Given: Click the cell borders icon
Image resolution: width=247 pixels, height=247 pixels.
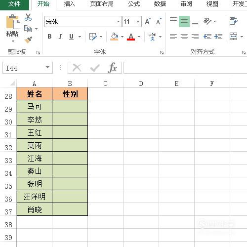Looking at the screenshot, I should click(93, 37).
